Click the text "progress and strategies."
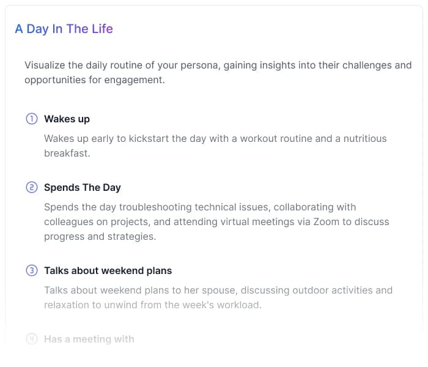 (100, 236)
